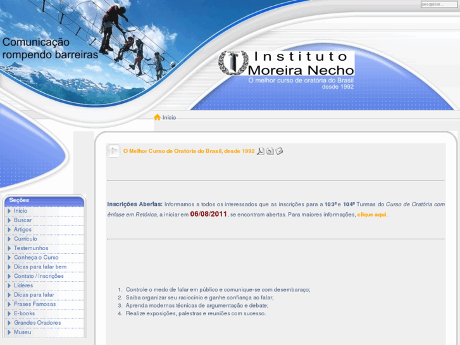Click the arrow icon beside Buscar
The height and width of the screenshot is (345, 460).
click(x=9, y=220)
